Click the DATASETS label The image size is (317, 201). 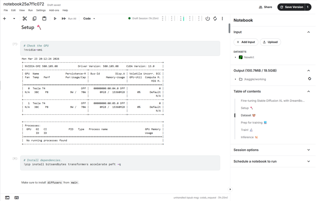240,52
